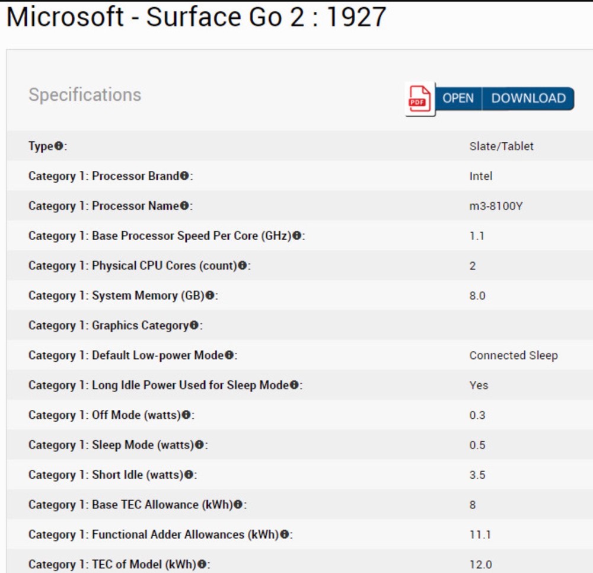Image resolution: width=593 pixels, height=573 pixels.
Task: Click 'Category 1: Short Idle (watts)' label
Action: point(106,475)
